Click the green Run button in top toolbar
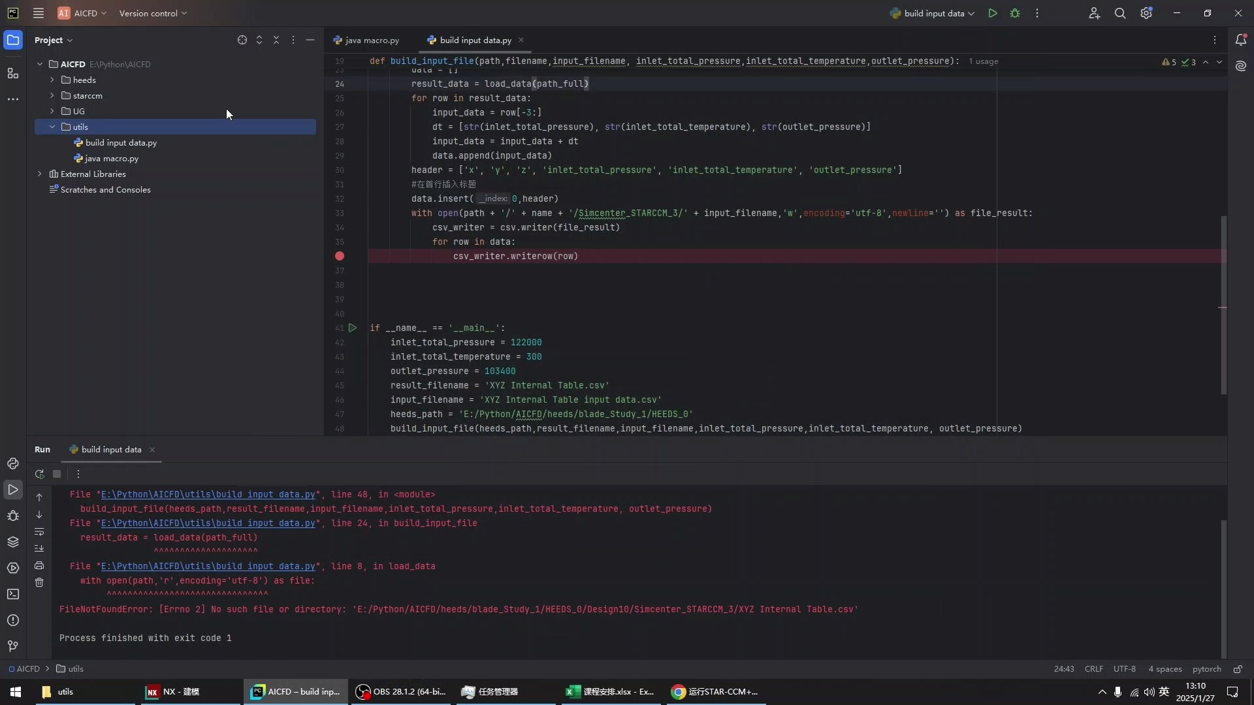Screen dimensions: 1254x705 992,13
